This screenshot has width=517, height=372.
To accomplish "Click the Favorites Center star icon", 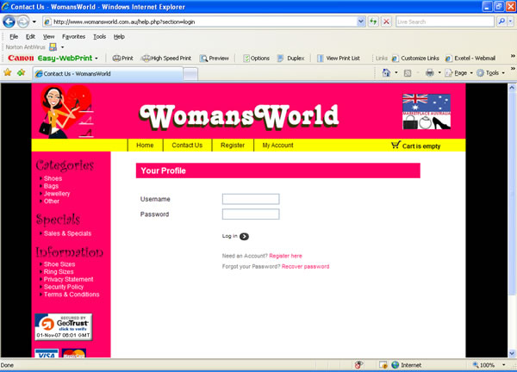I will (x=8, y=73).
